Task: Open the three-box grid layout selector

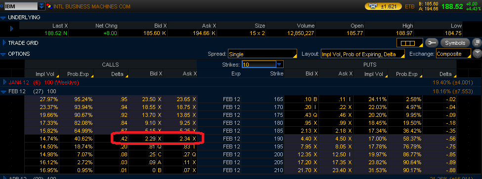Action: point(409,43)
